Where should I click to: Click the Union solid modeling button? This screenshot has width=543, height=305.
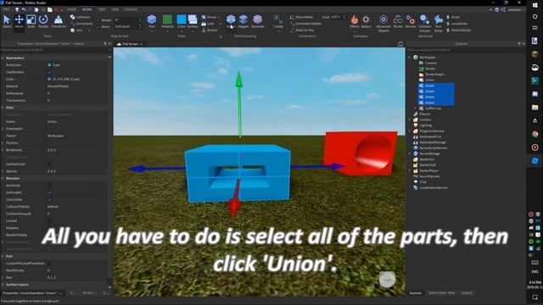point(231,21)
